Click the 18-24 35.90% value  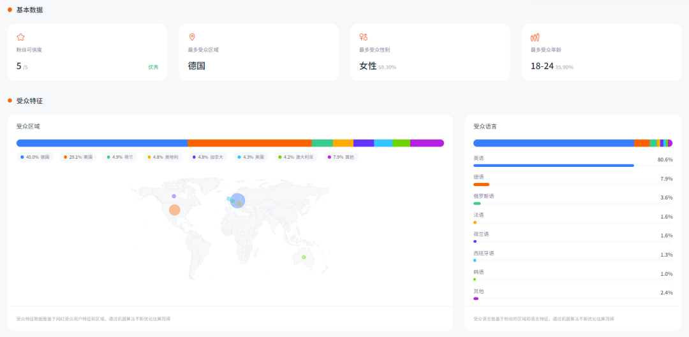coord(552,66)
